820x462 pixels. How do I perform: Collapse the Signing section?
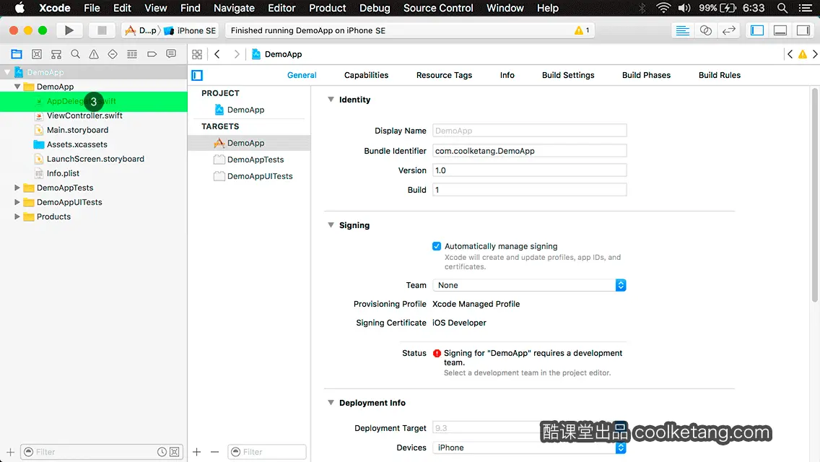[x=331, y=225]
